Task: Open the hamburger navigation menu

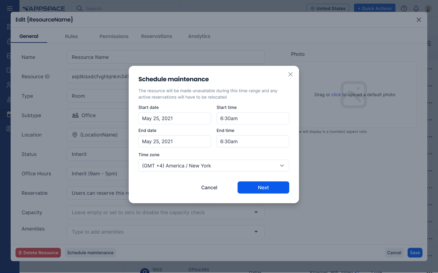Action: pyautogui.click(x=10, y=8)
